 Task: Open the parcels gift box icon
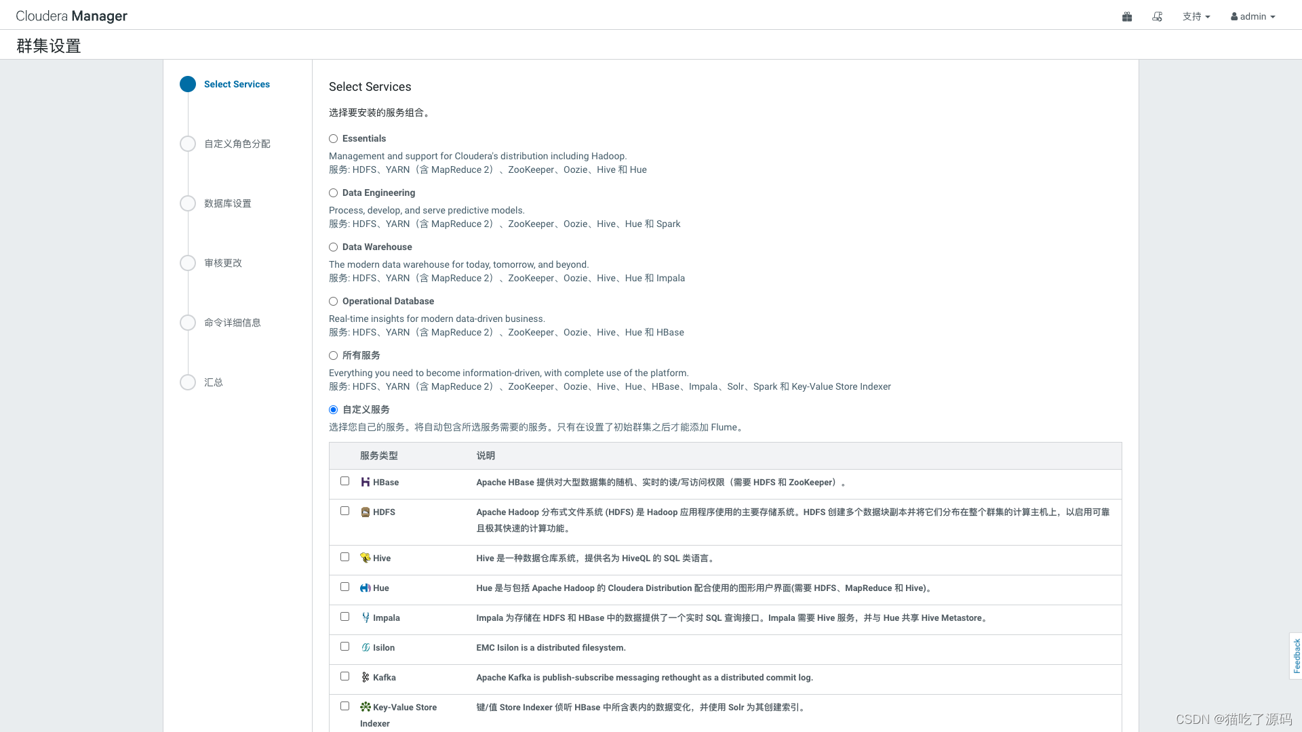coord(1127,16)
